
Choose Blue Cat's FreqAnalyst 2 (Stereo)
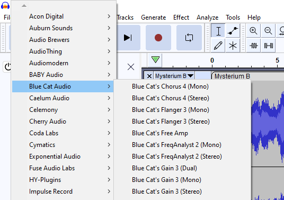tap(182, 156)
